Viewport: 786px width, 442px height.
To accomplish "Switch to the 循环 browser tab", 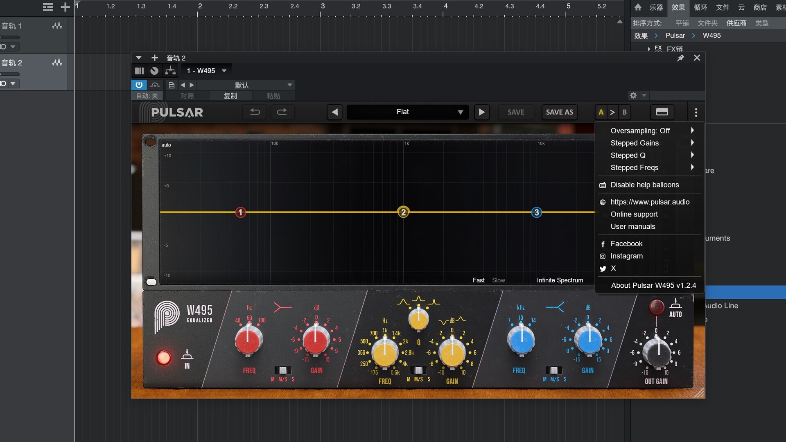I will [x=700, y=7].
